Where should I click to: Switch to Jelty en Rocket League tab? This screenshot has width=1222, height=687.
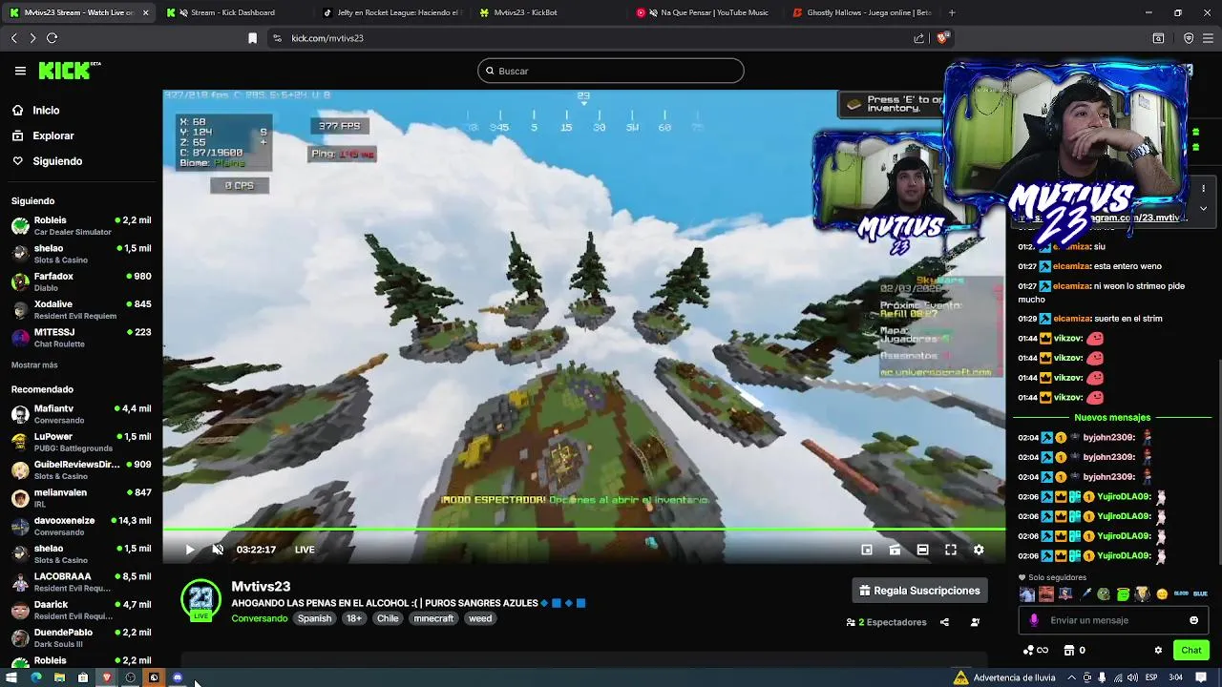pos(391,12)
